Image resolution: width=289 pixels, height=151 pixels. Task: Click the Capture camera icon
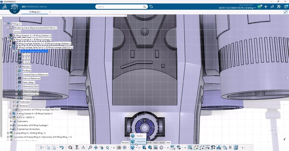coord(119,147)
